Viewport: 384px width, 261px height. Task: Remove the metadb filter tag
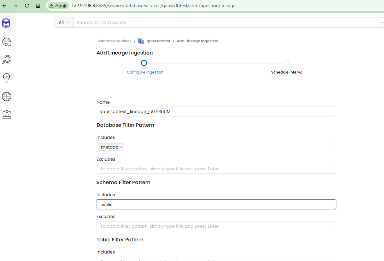[121, 147]
